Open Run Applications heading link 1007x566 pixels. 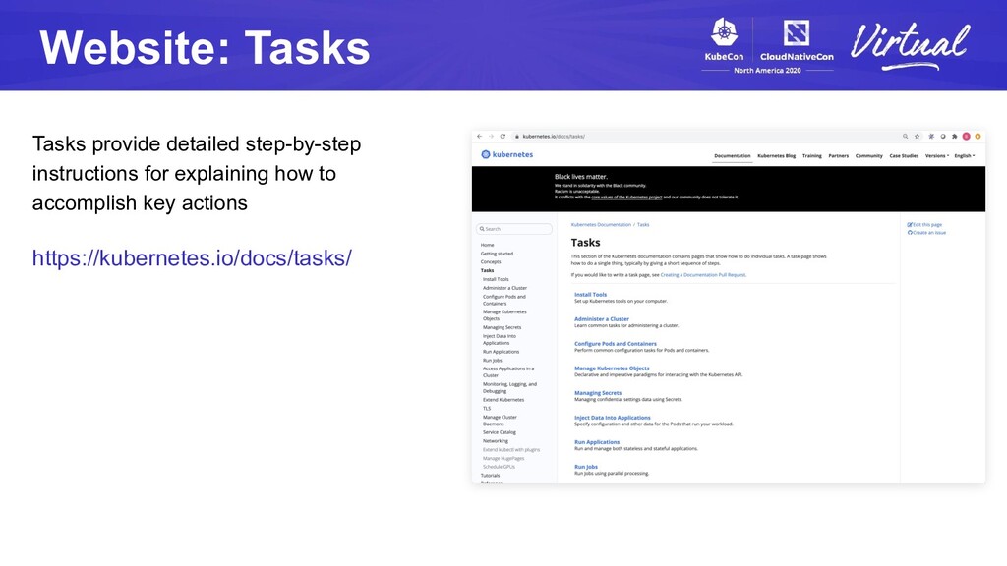click(597, 442)
